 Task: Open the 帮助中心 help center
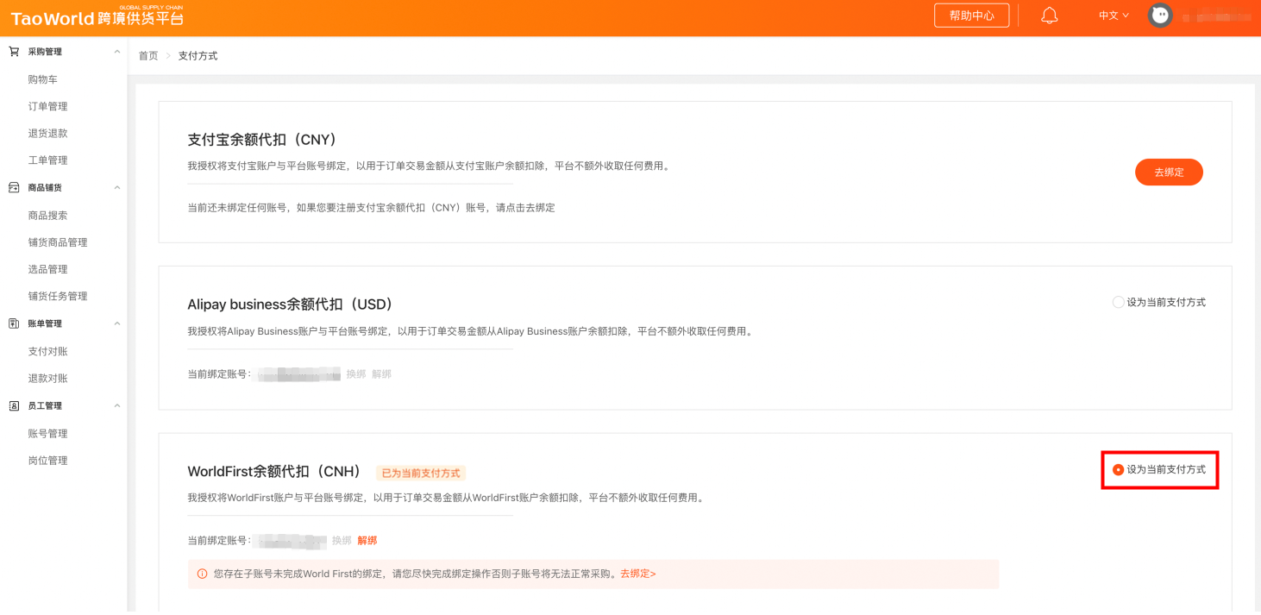971,15
